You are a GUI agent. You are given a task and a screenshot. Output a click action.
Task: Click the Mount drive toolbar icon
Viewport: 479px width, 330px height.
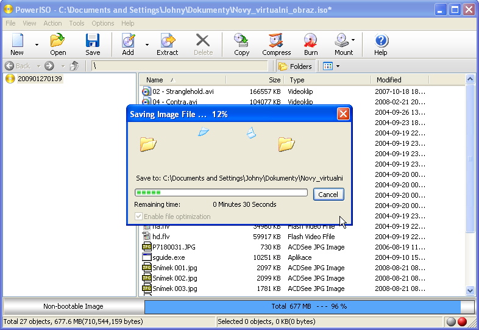[342, 41]
